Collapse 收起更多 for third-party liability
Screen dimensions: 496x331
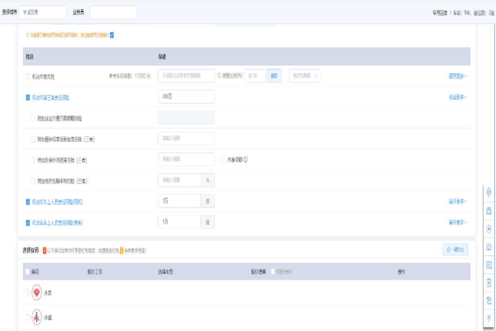click(x=458, y=97)
